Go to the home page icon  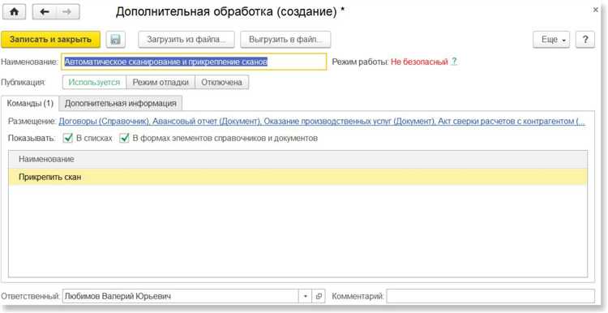click(x=14, y=12)
